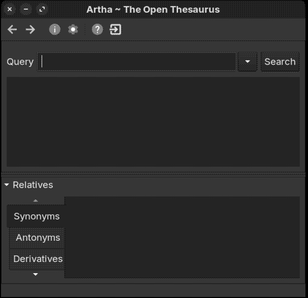
Task: Click inside the definitions text area
Action: pyautogui.click(x=153, y=122)
